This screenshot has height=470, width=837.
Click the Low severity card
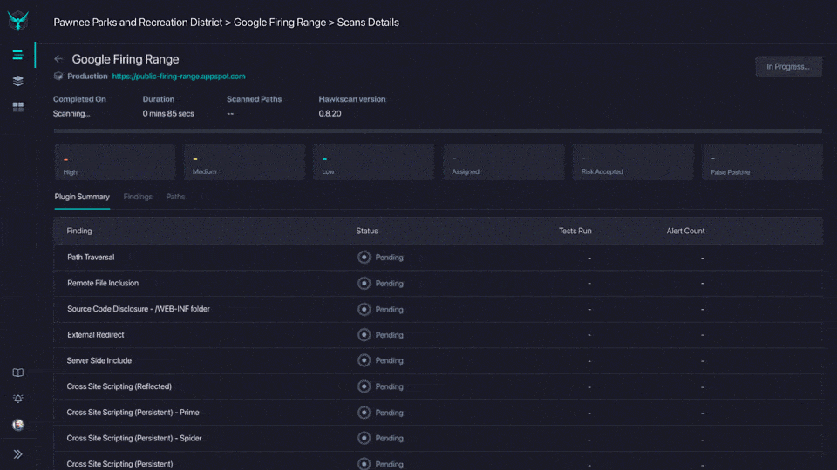[374, 162]
